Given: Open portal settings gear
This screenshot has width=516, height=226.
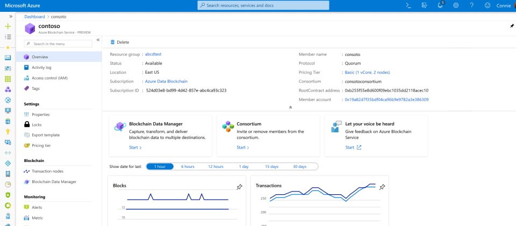Looking at the screenshot, I should pos(456,5).
